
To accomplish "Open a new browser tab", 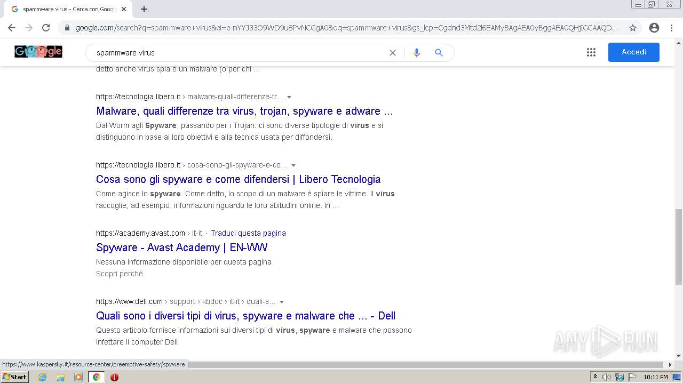I will 144,9.
